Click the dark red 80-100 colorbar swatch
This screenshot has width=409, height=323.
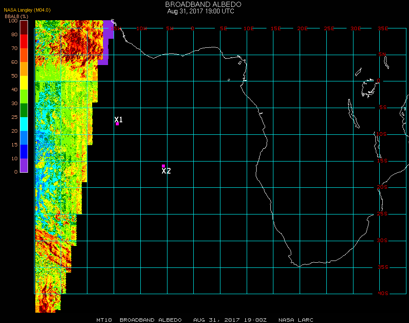click(x=24, y=28)
